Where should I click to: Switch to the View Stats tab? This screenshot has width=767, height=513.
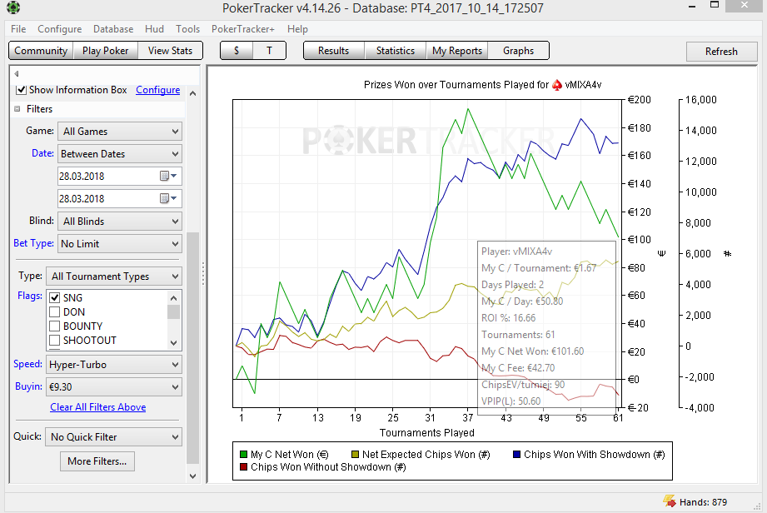(170, 50)
